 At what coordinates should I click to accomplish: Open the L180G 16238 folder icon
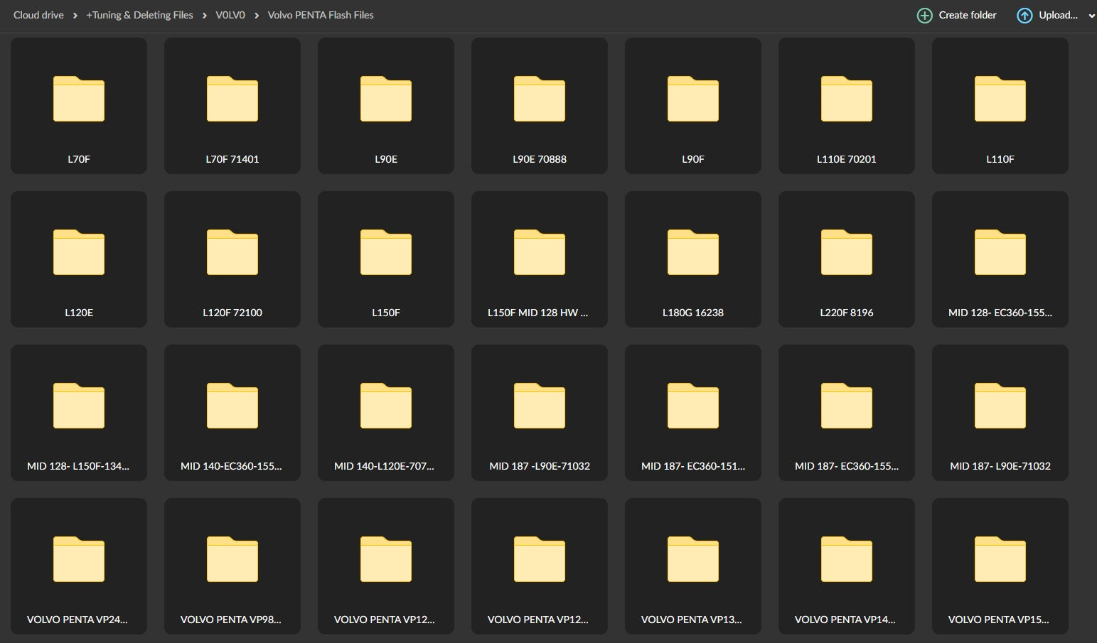(x=693, y=253)
